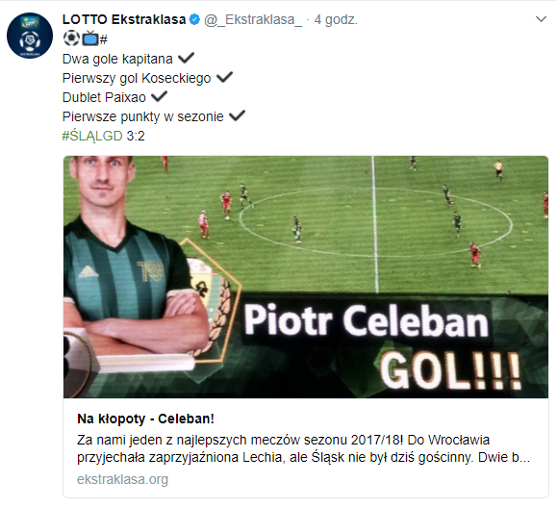Open article title Na kłopoty - Celeban!
The image size is (557, 508).
(x=145, y=419)
